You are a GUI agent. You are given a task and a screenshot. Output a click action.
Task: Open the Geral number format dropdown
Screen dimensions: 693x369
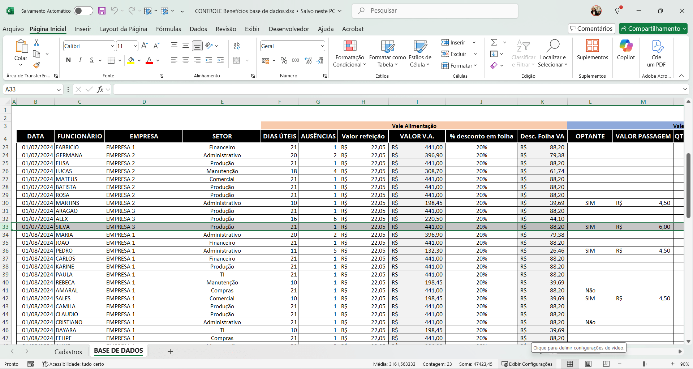click(x=322, y=46)
